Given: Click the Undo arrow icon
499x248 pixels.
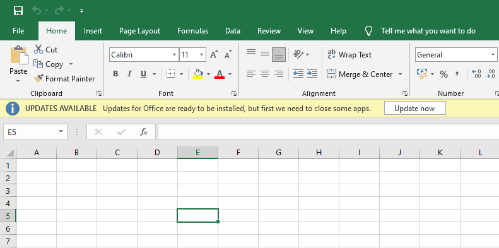Looking at the screenshot, I should [37, 11].
